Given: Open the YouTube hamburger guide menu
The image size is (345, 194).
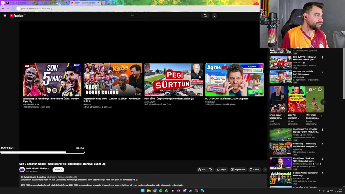Looking at the screenshot, I should (x=5, y=16).
